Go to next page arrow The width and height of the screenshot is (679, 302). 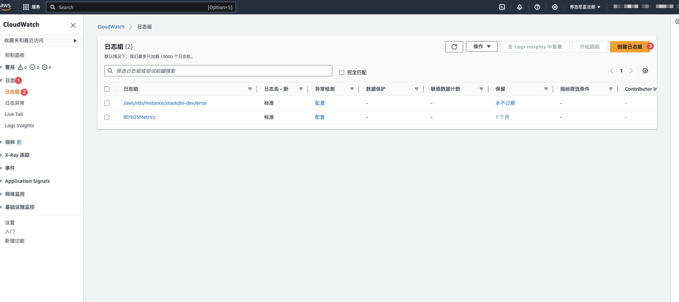(x=631, y=71)
